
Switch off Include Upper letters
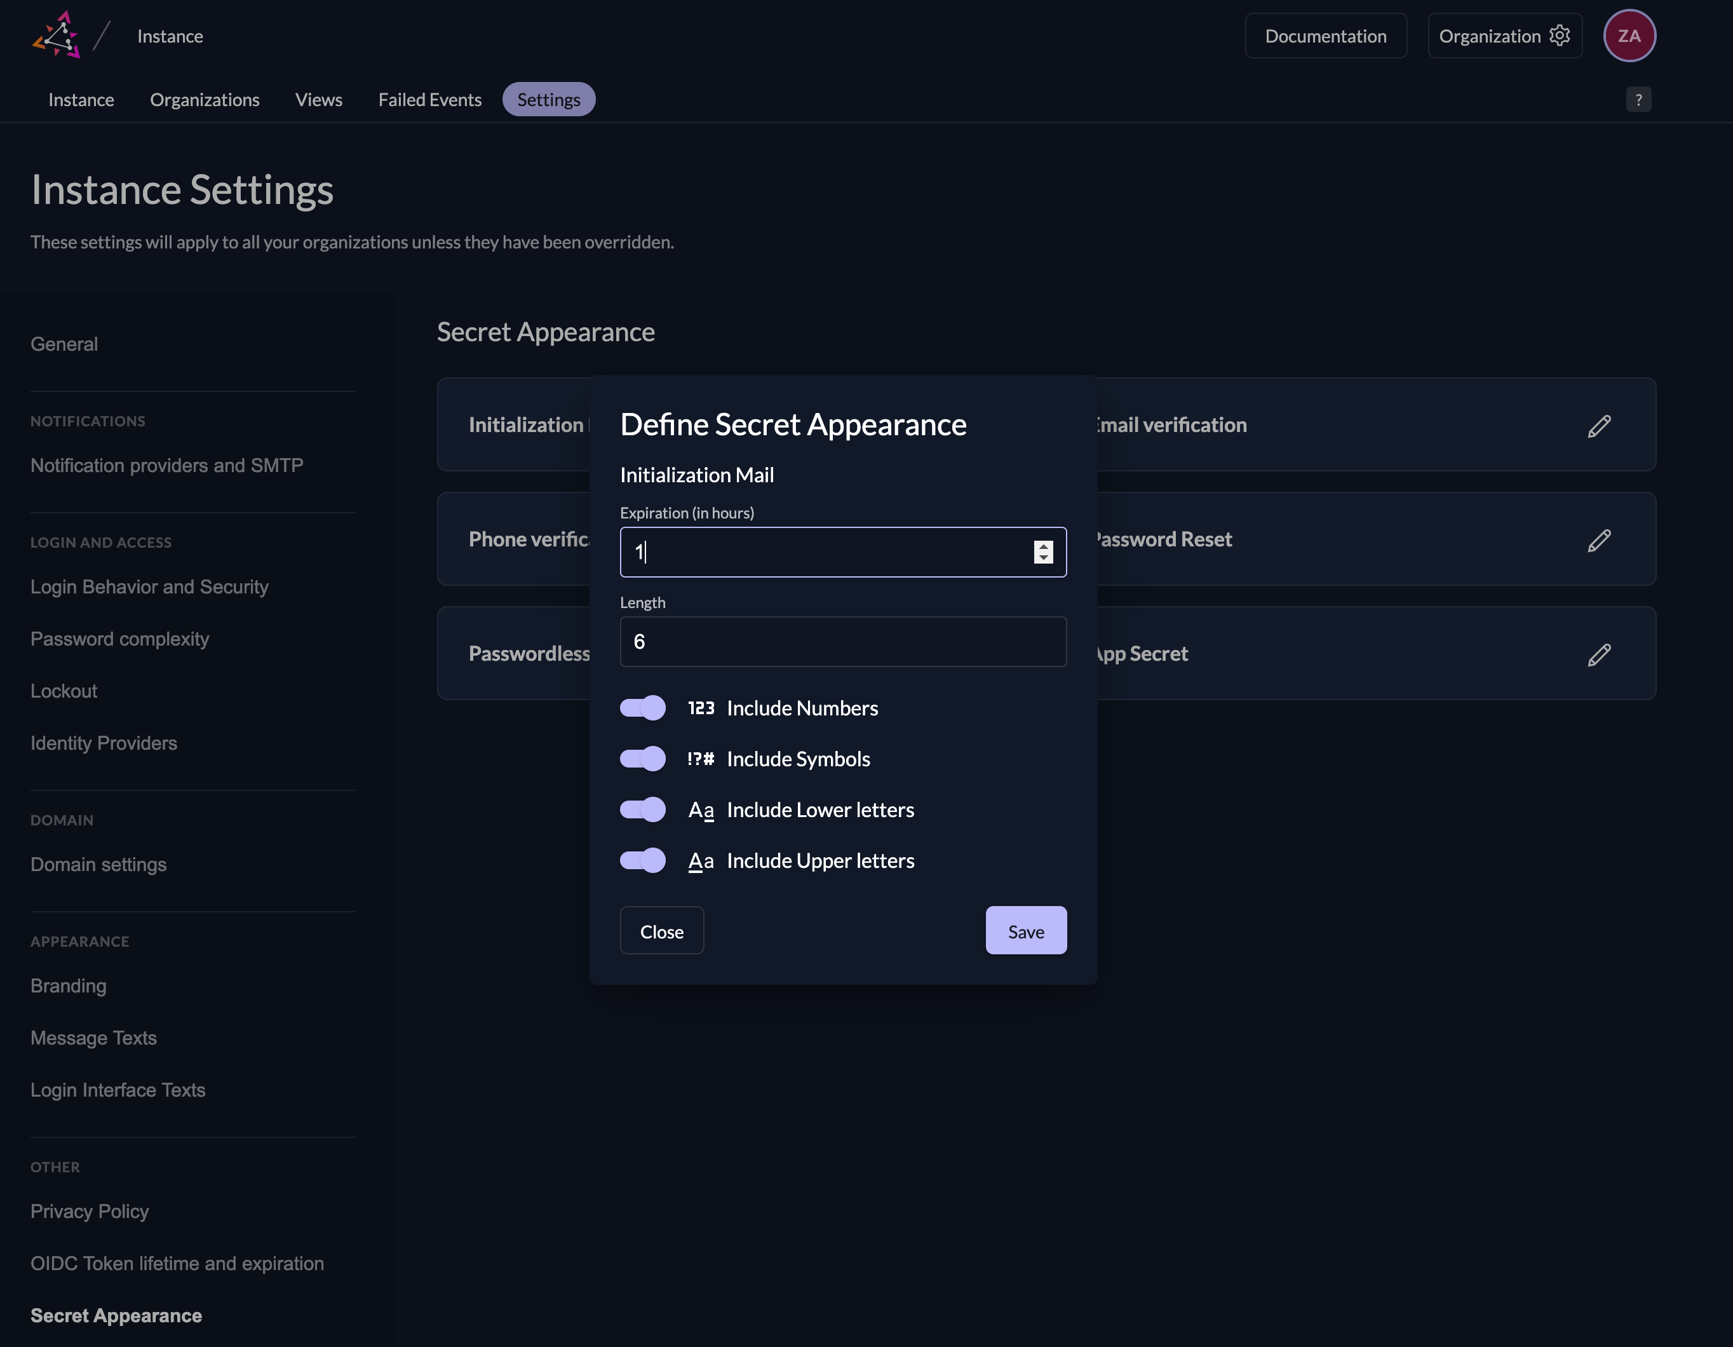(x=642, y=860)
